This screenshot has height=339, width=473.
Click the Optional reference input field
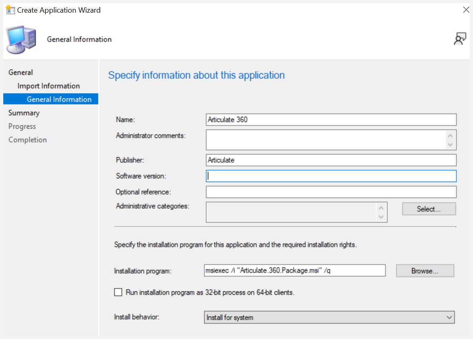click(x=331, y=192)
